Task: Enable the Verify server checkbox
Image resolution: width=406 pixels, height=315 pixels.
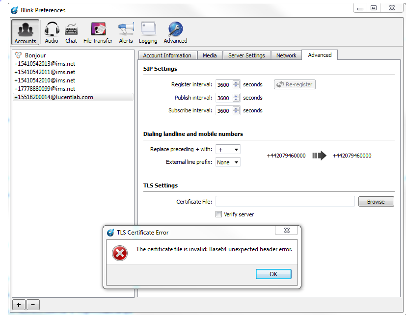Action: point(219,214)
